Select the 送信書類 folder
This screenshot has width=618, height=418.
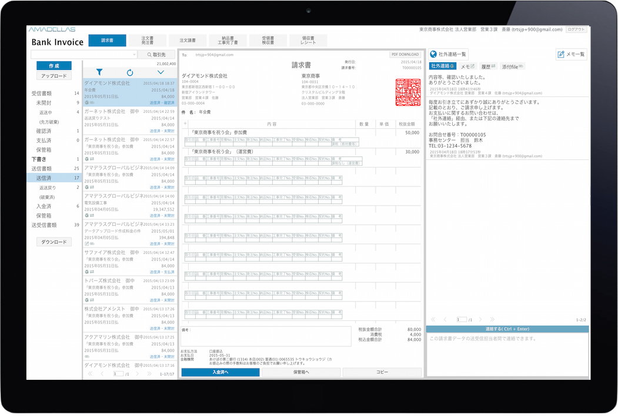55,169
